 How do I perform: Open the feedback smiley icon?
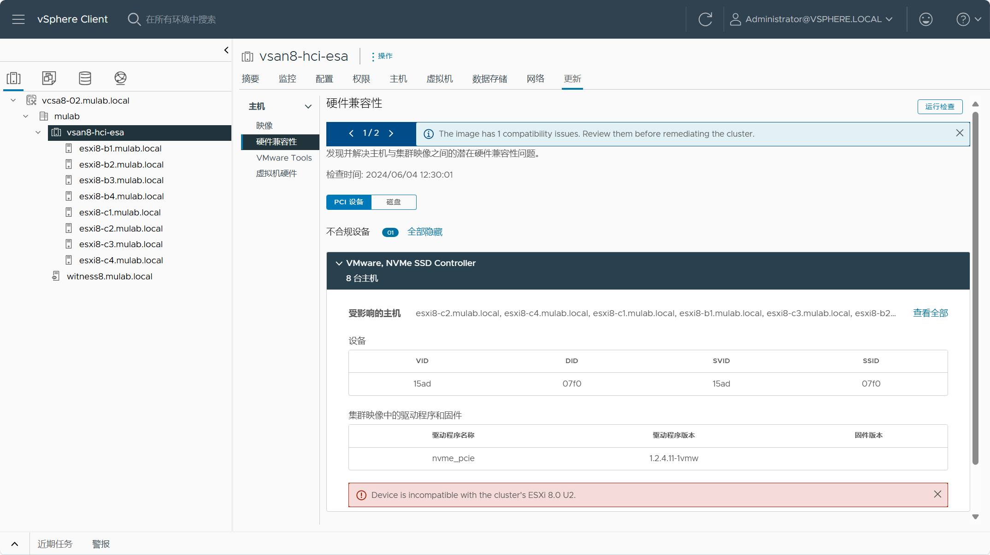click(x=925, y=19)
